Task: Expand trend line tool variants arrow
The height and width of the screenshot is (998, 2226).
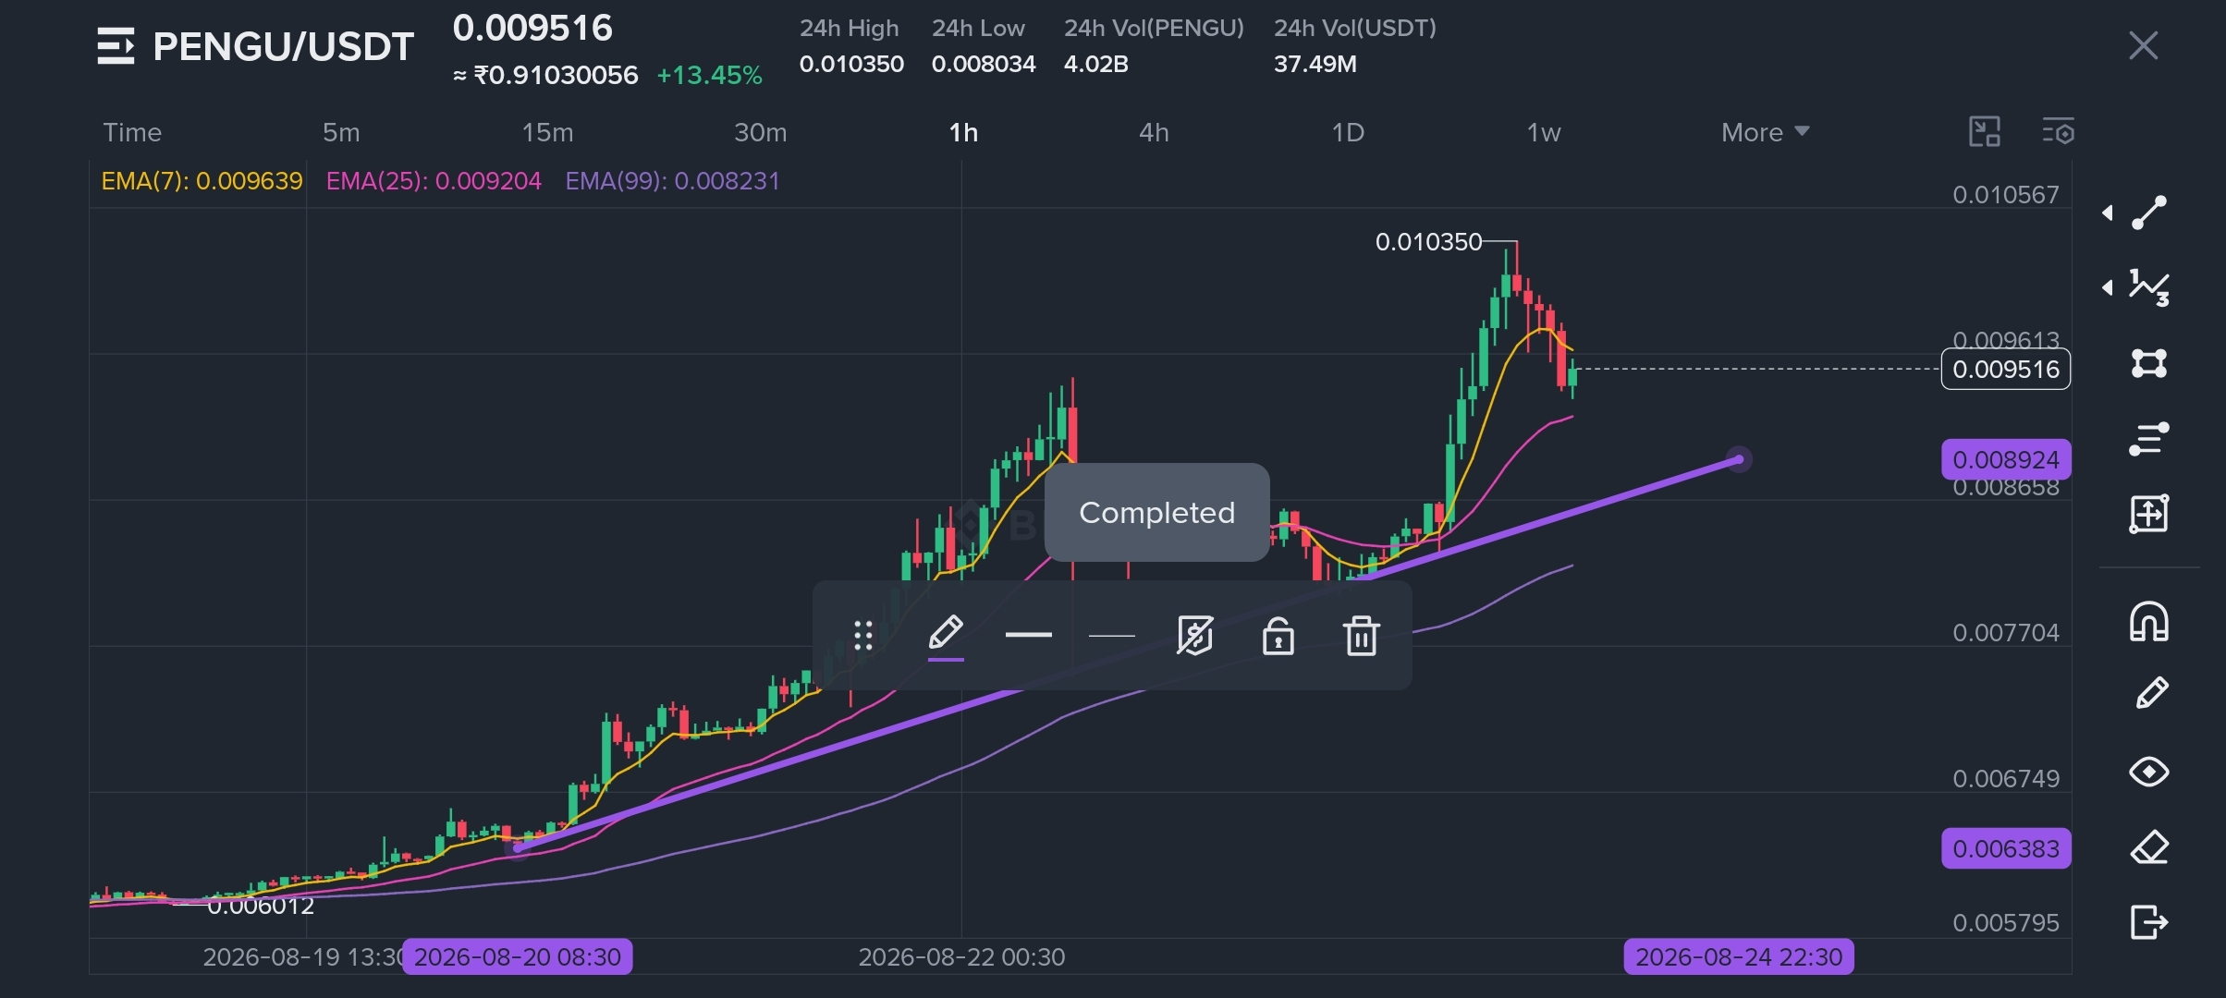Action: click(x=2108, y=213)
